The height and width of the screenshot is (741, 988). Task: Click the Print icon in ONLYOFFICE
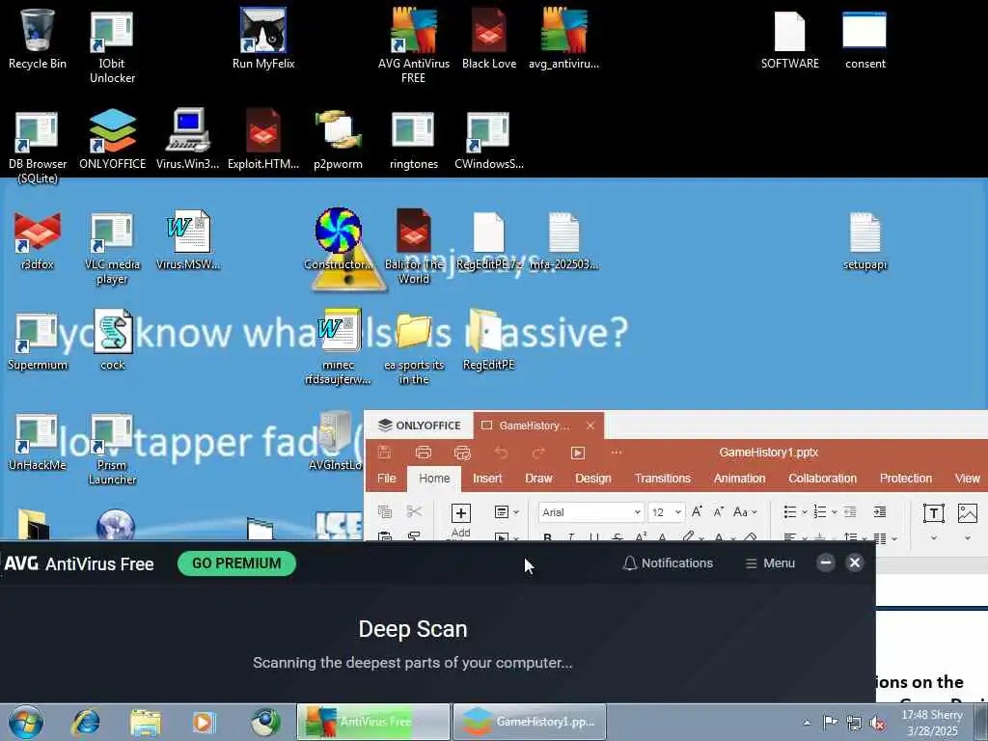point(424,453)
